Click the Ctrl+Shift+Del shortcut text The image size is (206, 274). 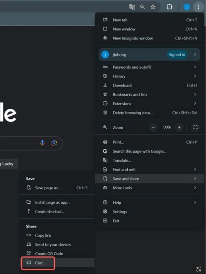[185, 113]
